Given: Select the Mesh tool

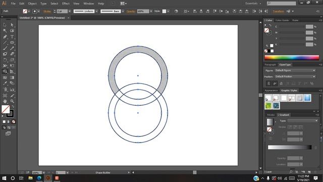Looking at the screenshot, I should pos(5,77).
